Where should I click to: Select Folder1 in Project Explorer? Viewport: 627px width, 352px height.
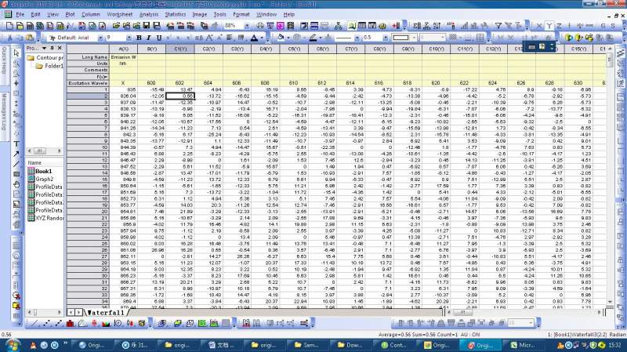[49, 66]
